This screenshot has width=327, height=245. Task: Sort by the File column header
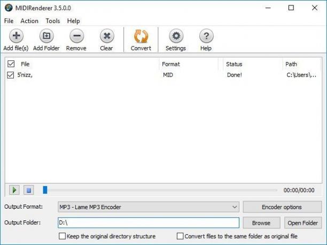[x=25, y=64]
